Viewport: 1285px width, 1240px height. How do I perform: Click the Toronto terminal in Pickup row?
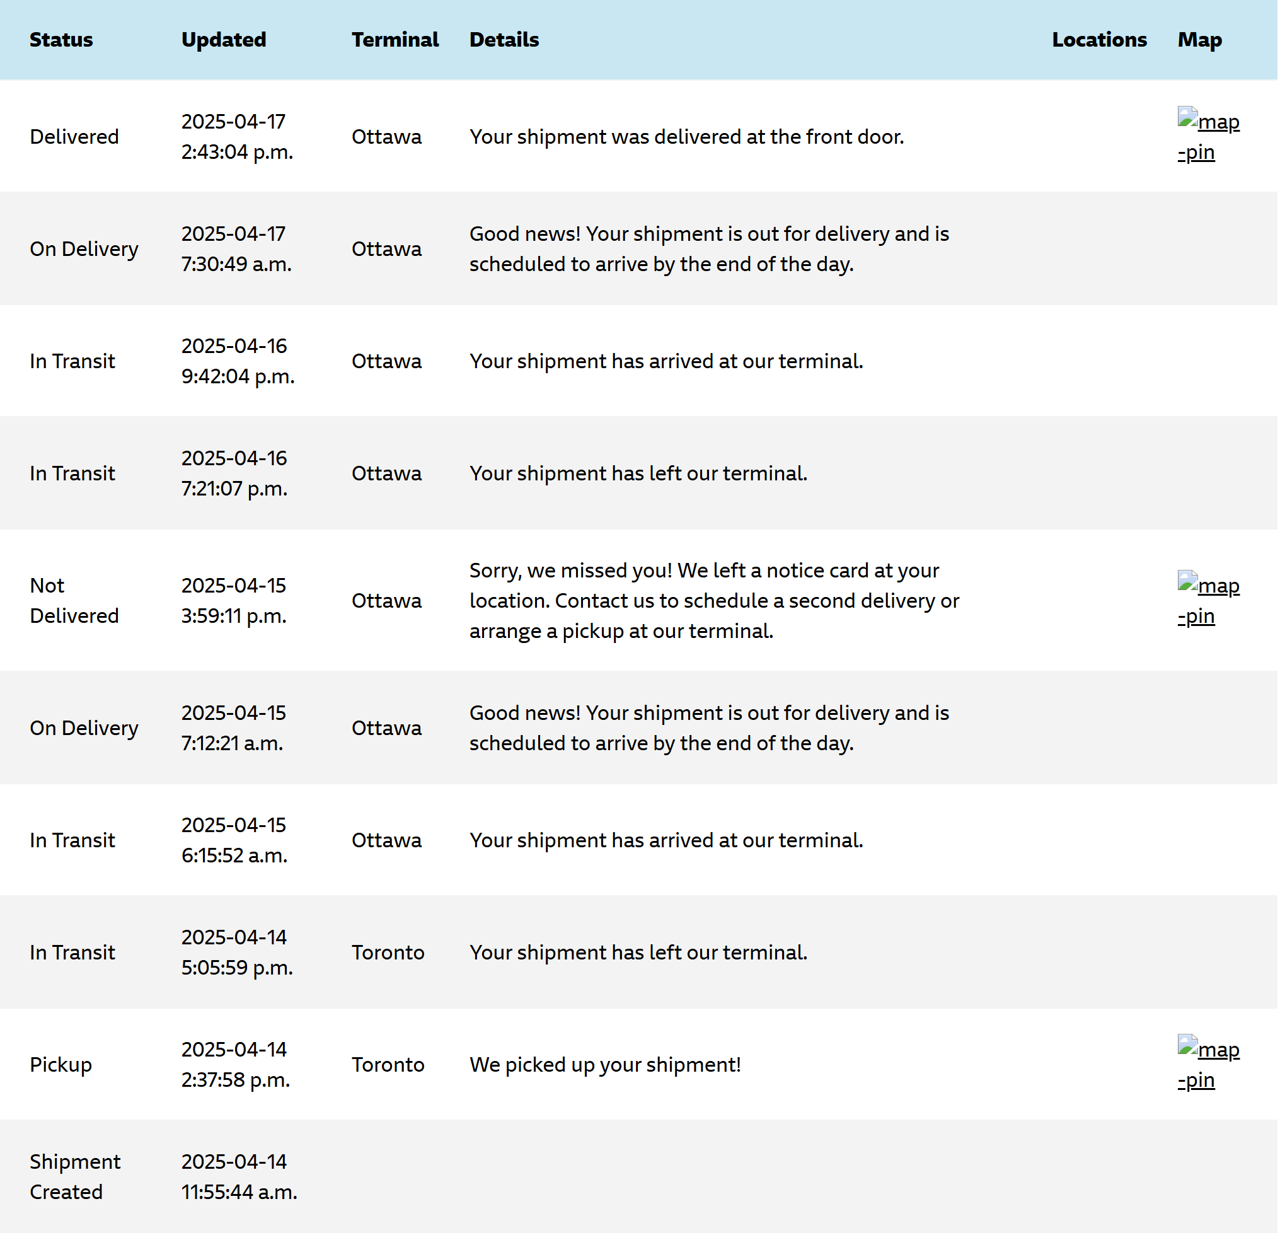(388, 1065)
